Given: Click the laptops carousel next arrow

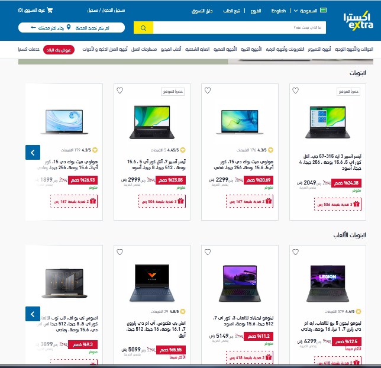Looking at the screenshot, I should pyautogui.click(x=33, y=153).
